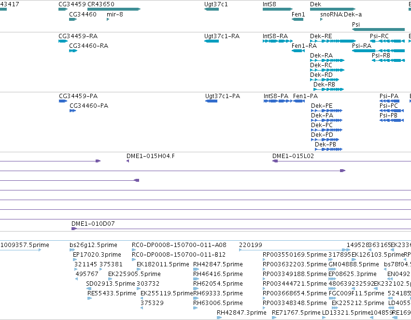
Task: Click the Dek-PA protein label
Action: [322, 116]
